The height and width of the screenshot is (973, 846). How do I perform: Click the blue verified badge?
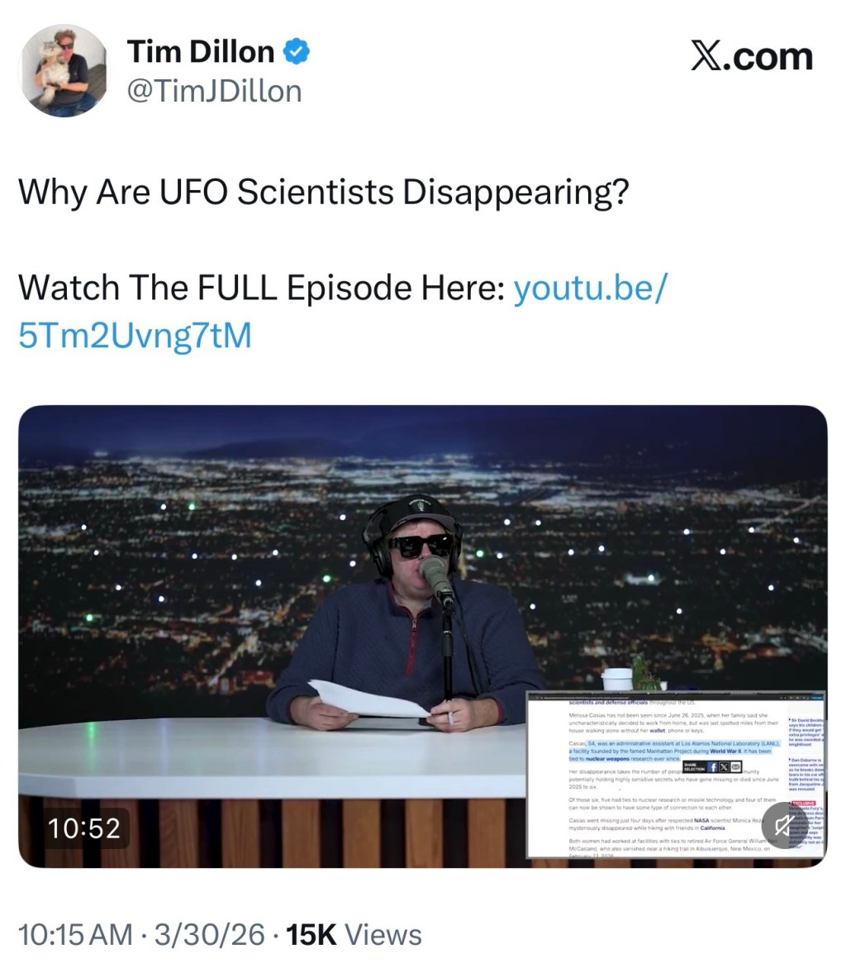(x=297, y=51)
